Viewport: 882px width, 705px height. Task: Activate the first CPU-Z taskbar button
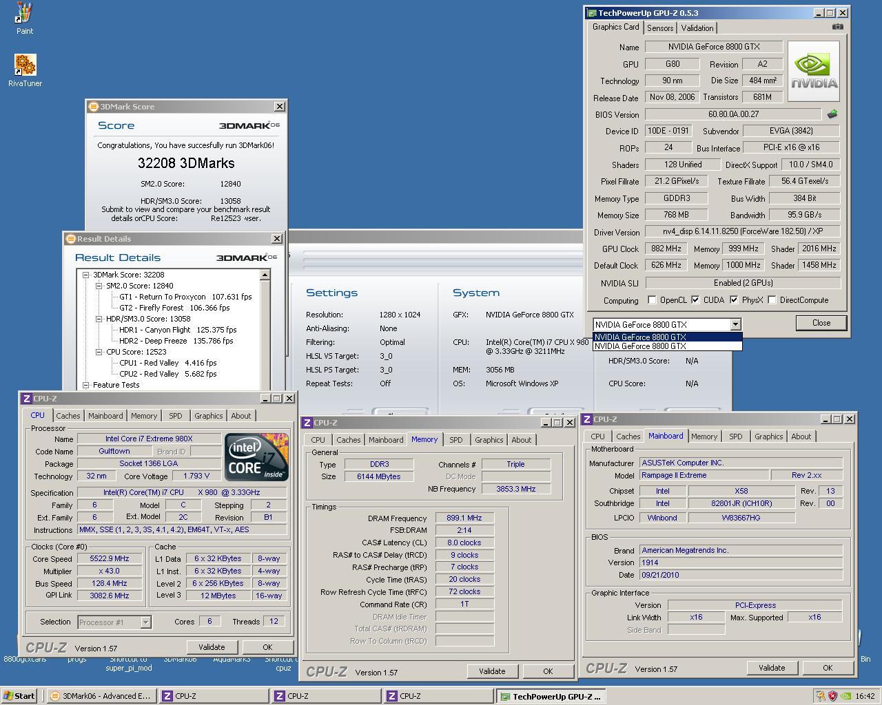tap(214, 696)
